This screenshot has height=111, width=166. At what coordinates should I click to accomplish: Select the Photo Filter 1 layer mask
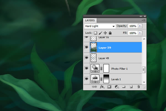pos(106,68)
